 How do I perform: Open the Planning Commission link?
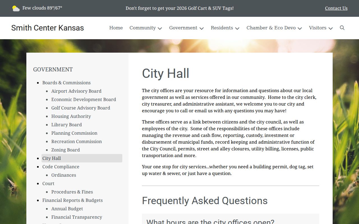click(74, 133)
